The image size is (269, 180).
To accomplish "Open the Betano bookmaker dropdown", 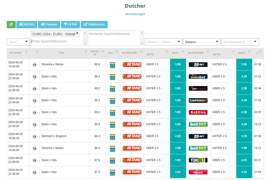I will point(201,42).
